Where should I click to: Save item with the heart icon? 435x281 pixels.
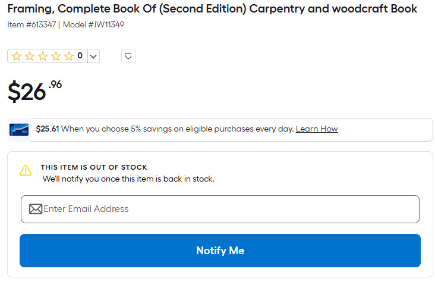click(129, 56)
